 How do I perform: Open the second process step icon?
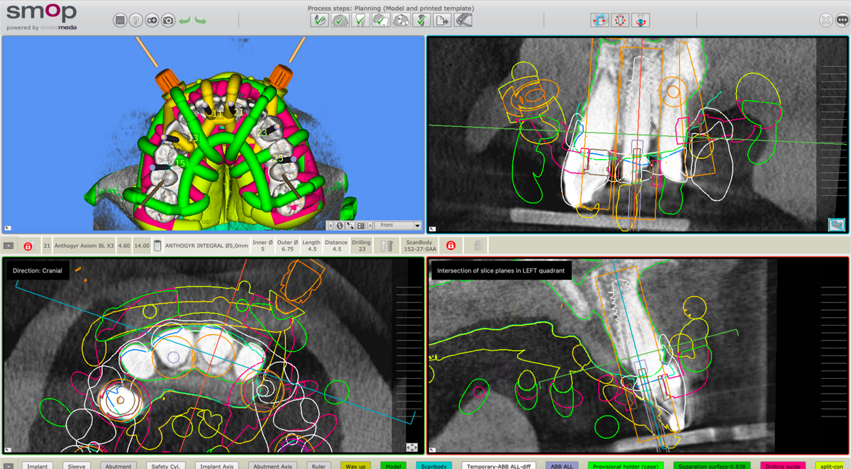340,21
